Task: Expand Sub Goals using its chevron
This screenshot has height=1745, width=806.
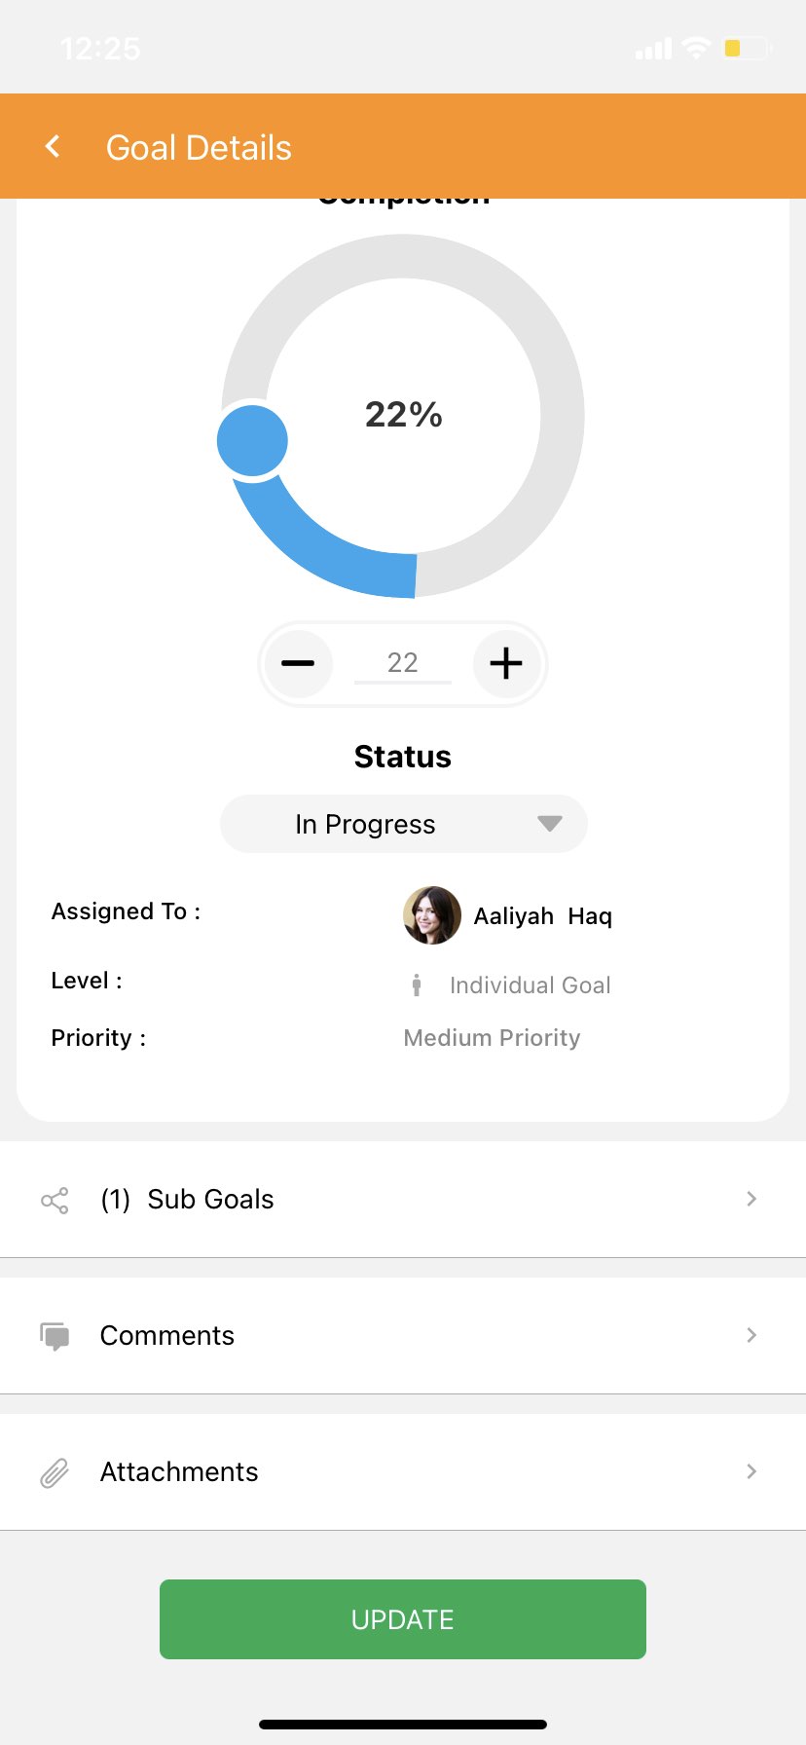Action: [x=751, y=1199]
